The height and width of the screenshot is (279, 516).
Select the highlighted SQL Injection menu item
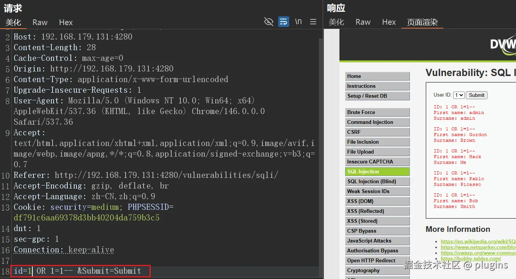(377, 171)
